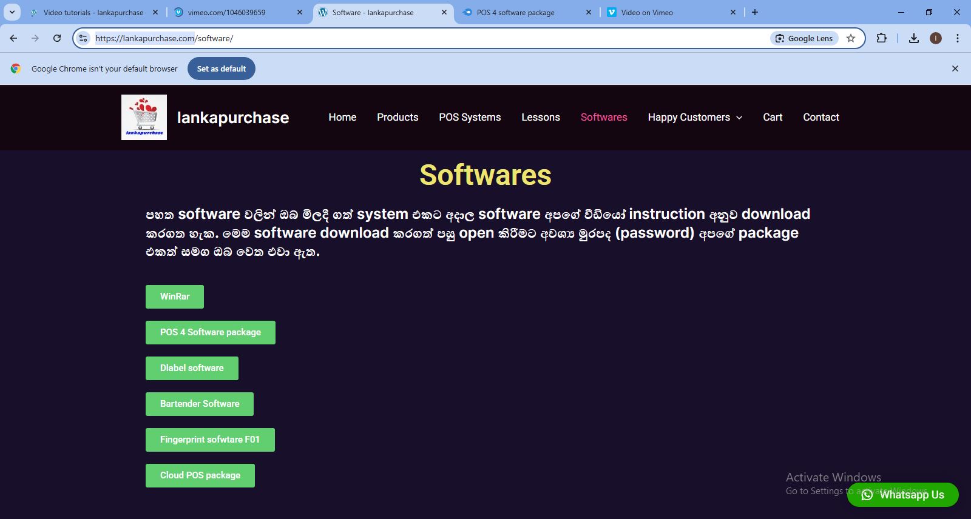
Task: Open POS 4 Software package button
Action: (211, 332)
